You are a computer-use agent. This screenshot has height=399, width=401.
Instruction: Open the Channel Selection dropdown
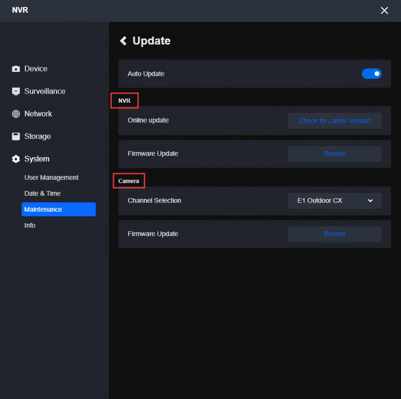tap(334, 201)
